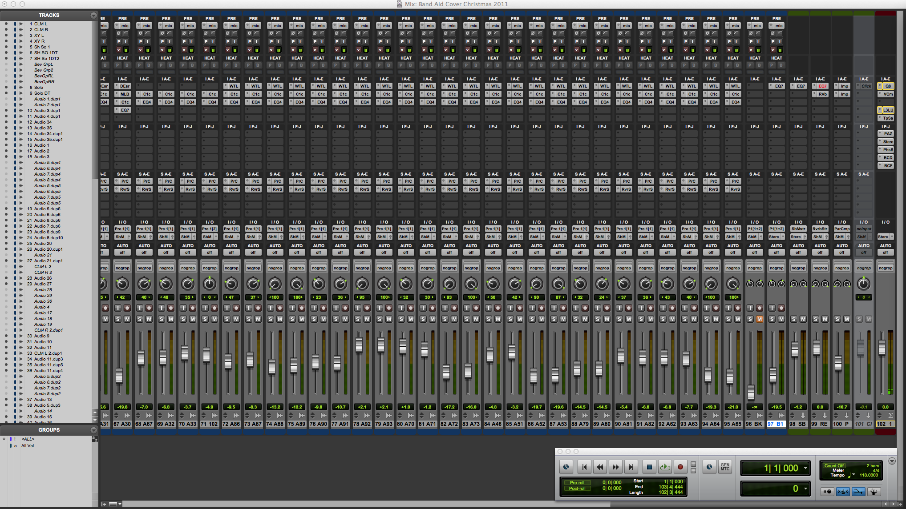Screen dimensions: 906x509
Task: Open sub counter format dropdown
Action: click(x=805, y=489)
